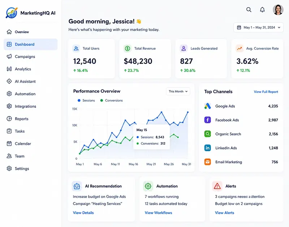The image size is (289, 227).
Task: Click the Calendar icon in sidebar
Action: click(9, 144)
